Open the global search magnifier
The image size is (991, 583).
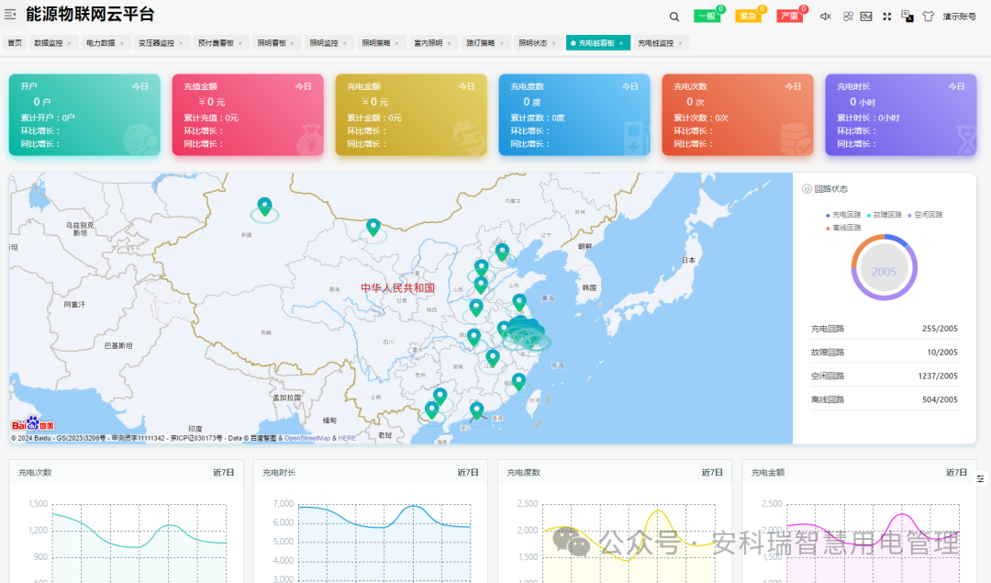tap(674, 16)
